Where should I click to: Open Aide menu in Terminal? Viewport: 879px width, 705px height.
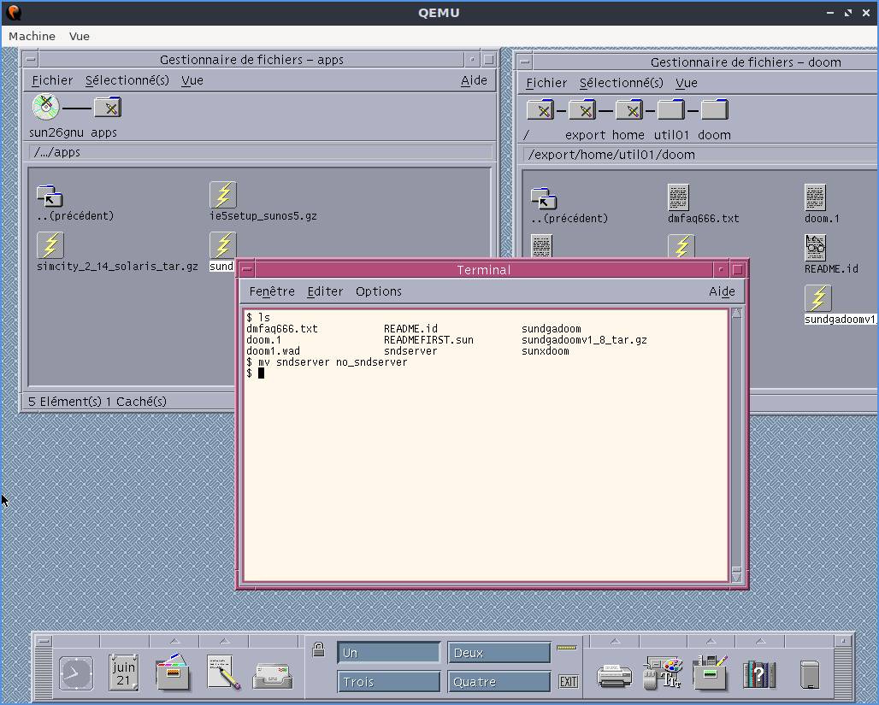[x=722, y=291]
